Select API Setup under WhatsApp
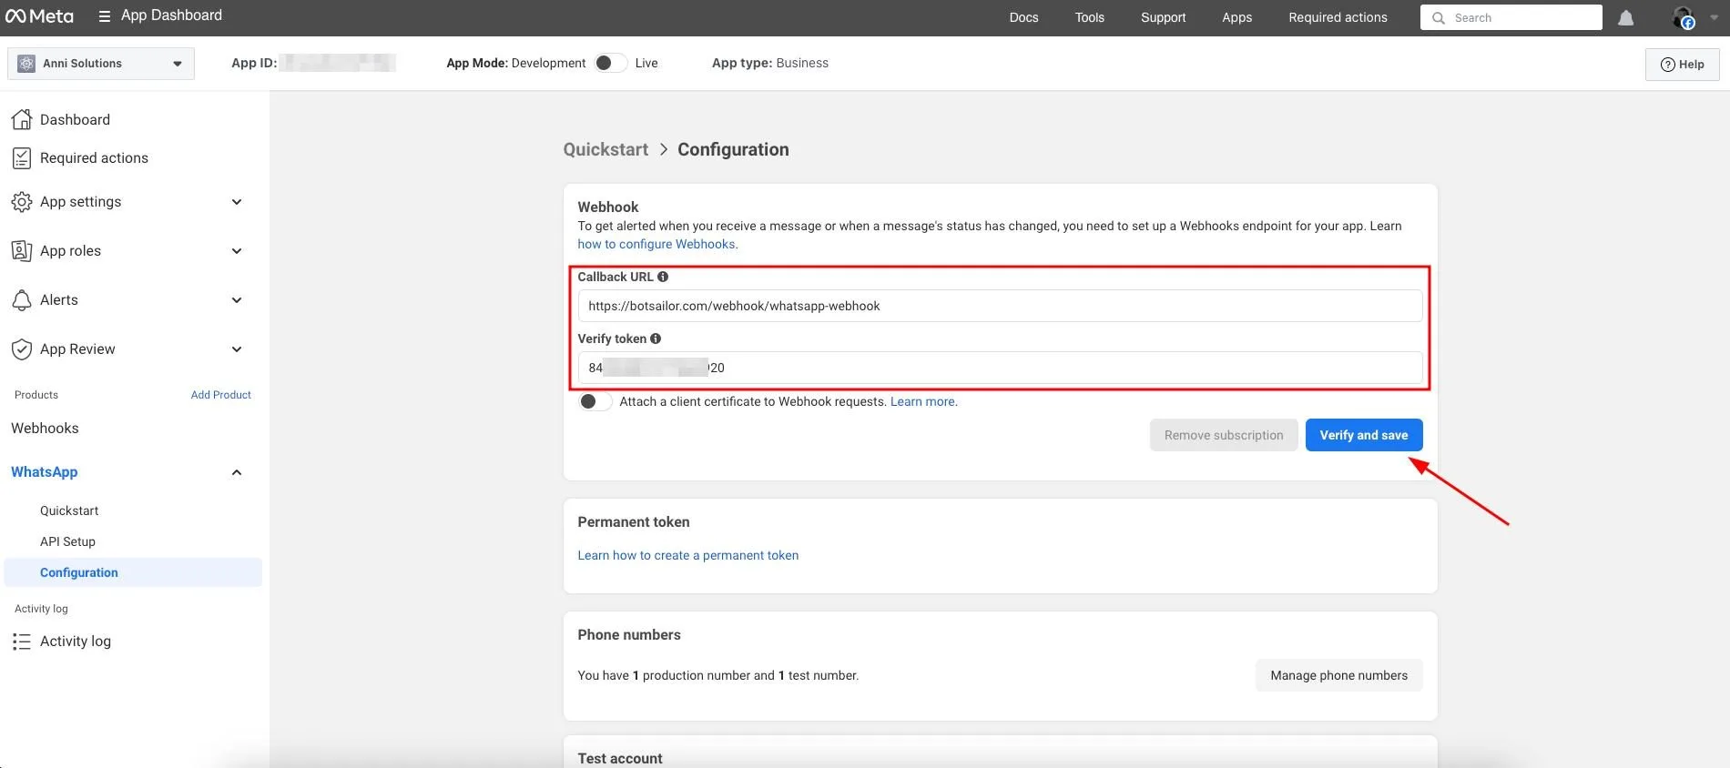This screenshot has height=768, width=1730. tap(67, 541)
